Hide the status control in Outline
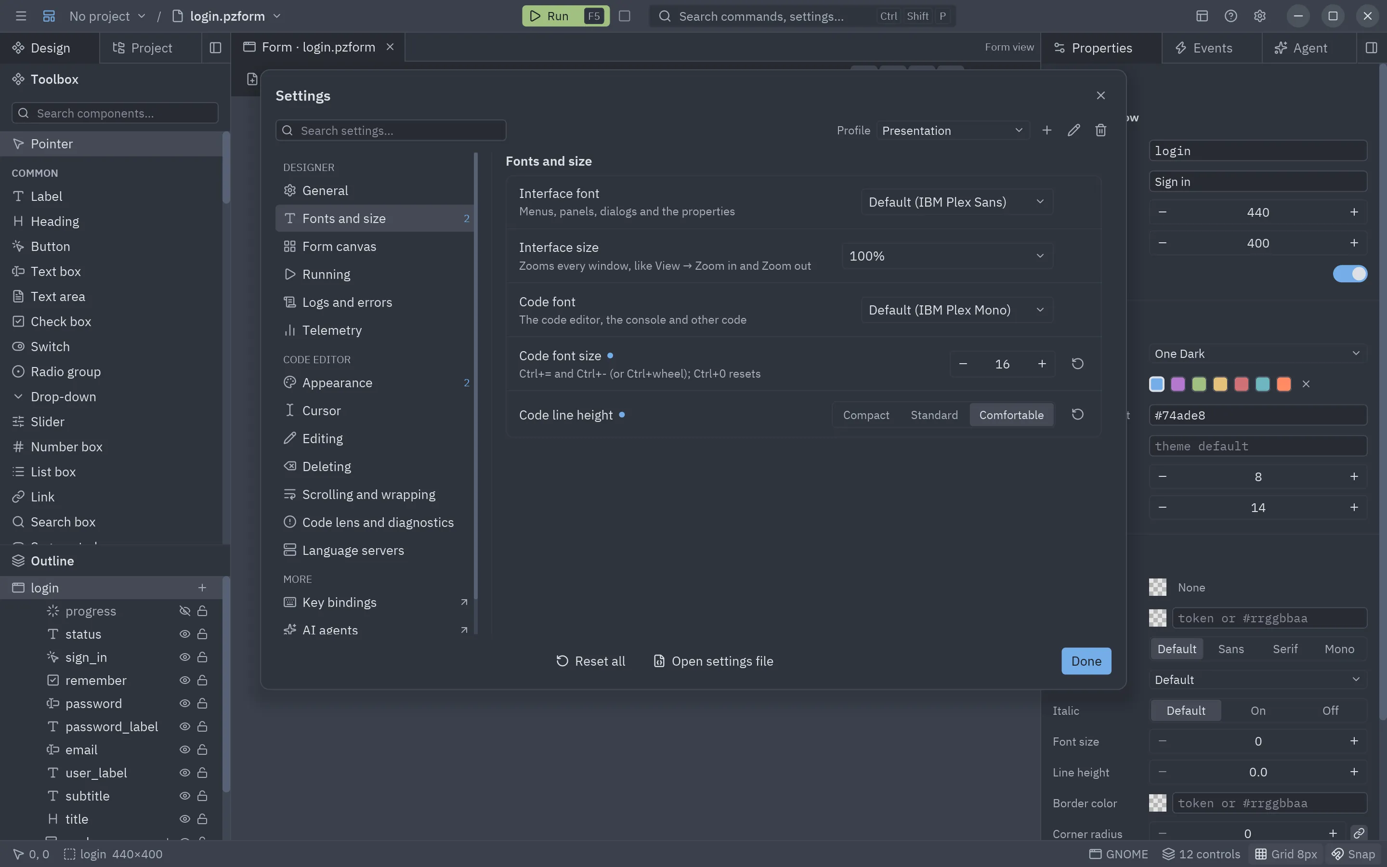The height and width of the screenshot is (867, 1387). [x=184, y=633]
